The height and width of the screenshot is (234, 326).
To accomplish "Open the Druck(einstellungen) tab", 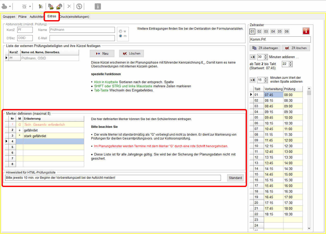I will pyautogui.click(x=74, y=17).
